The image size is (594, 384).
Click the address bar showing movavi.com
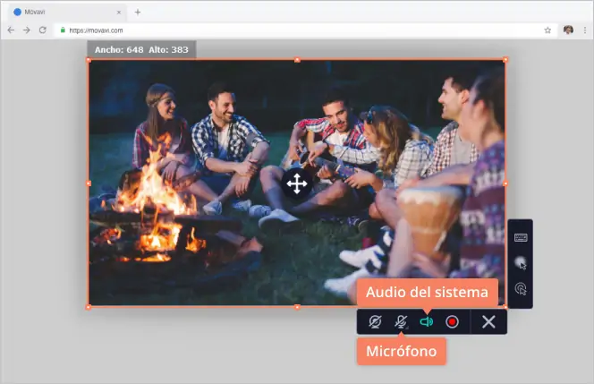pyautogui.click(x=306, y=30)
